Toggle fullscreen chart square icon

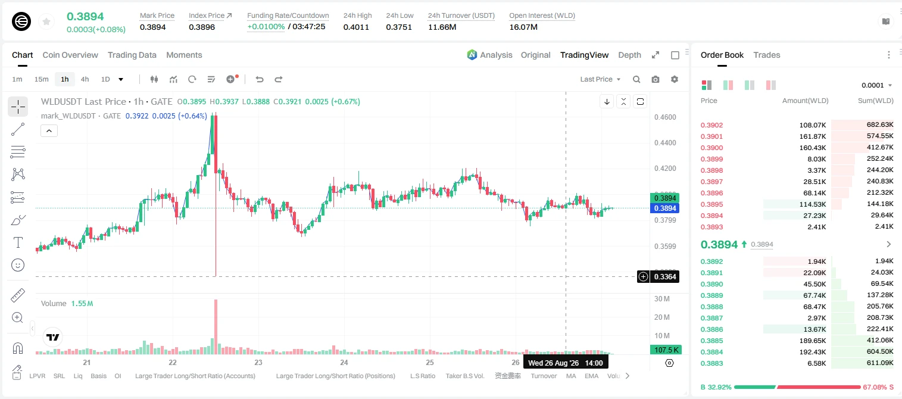(675, 55)
